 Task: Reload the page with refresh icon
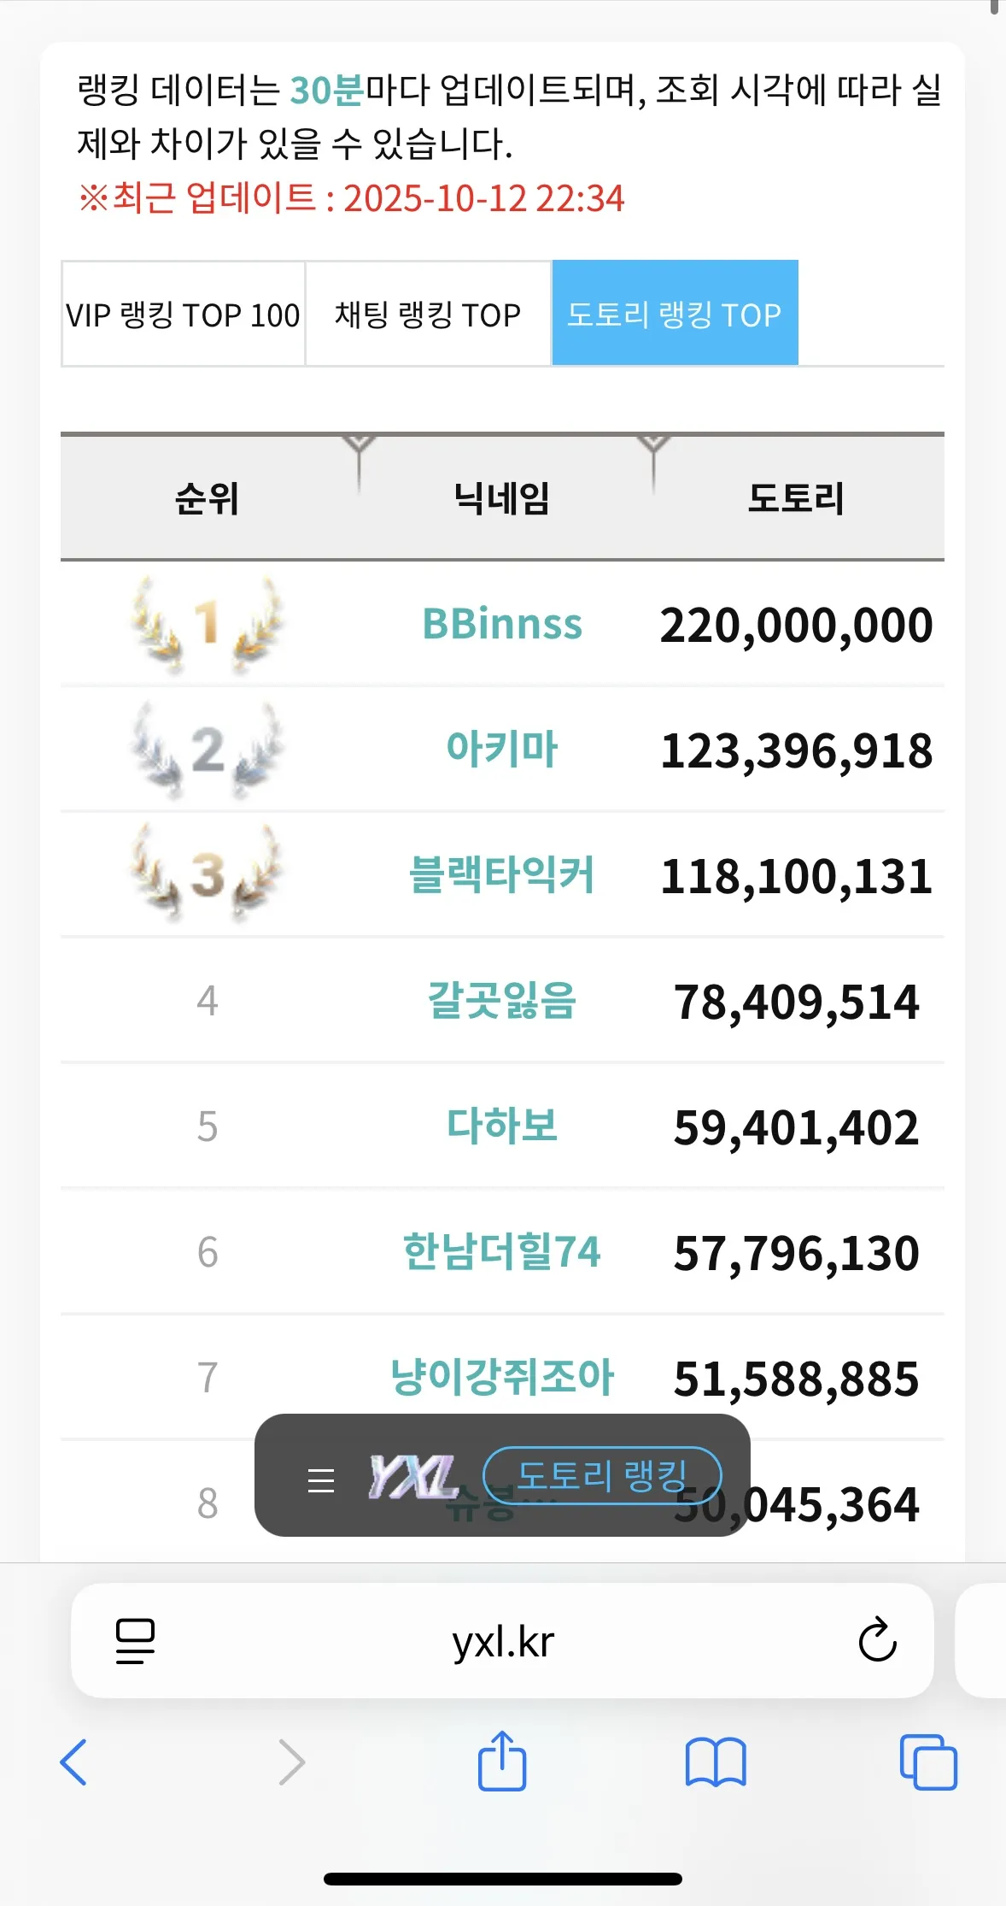pos(877,1640)
